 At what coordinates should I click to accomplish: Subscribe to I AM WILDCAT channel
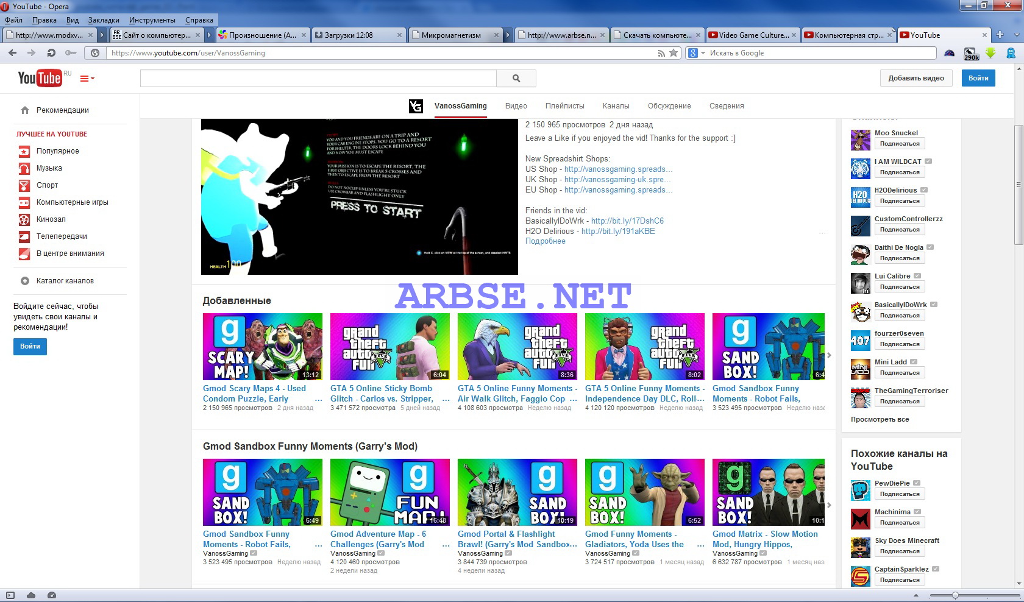[x=900, y=172]
